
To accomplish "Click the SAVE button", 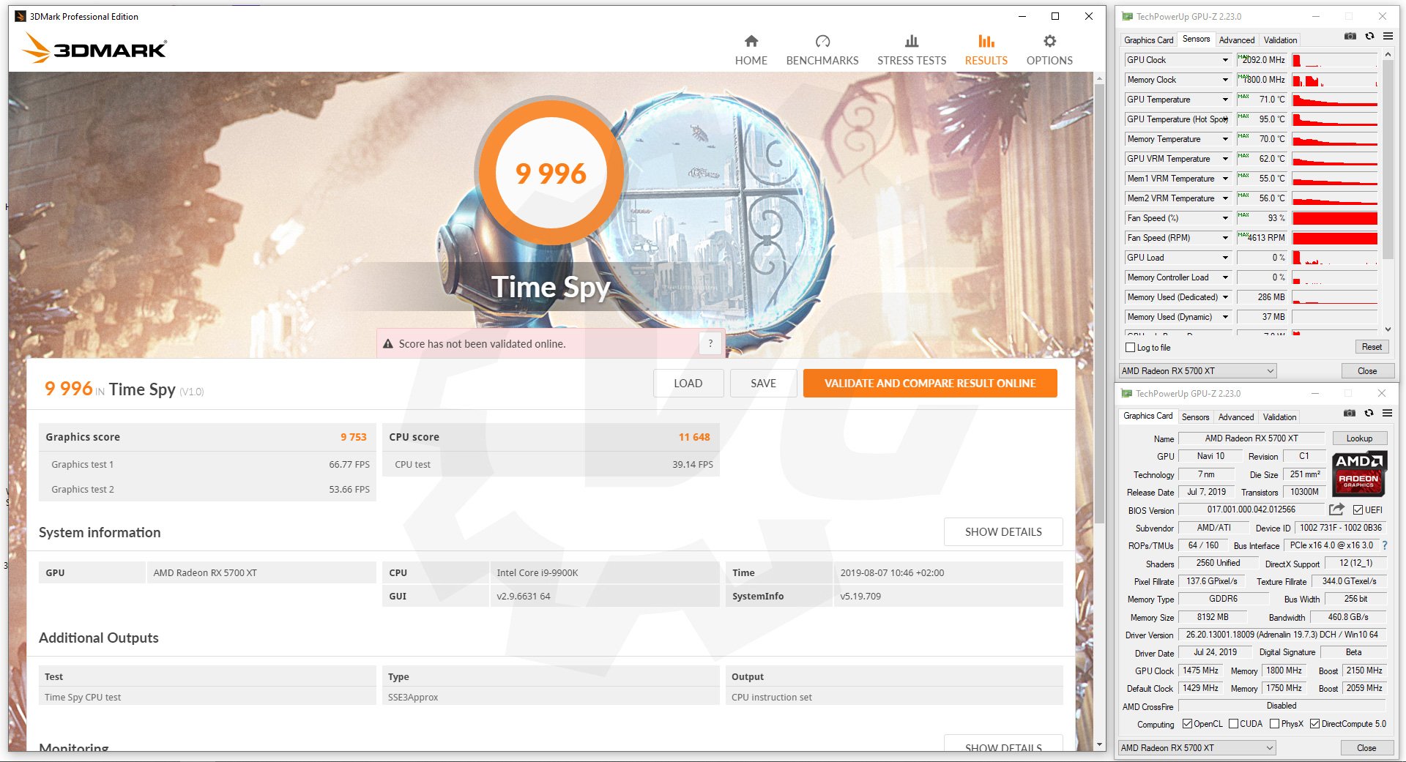I will coord(763,383).
